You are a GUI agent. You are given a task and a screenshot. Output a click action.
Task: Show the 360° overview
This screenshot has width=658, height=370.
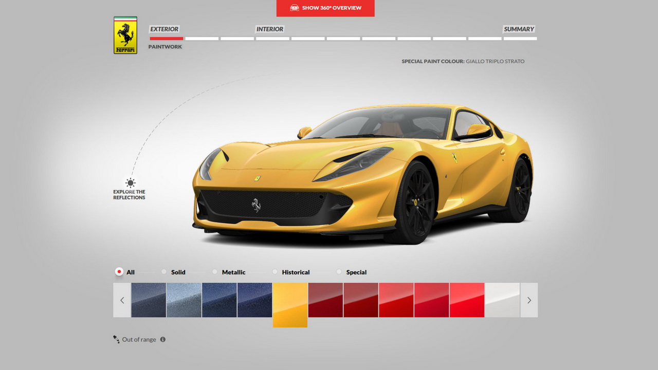[325, 8]
